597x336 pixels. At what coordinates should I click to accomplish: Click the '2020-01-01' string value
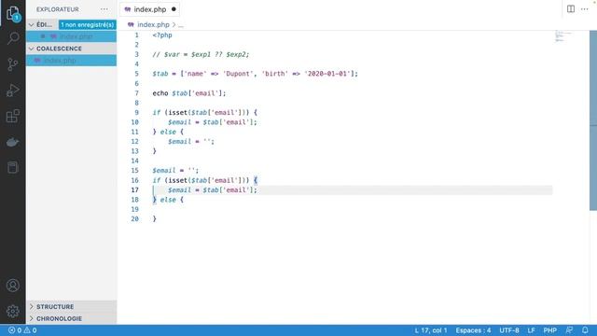[327, 74]
